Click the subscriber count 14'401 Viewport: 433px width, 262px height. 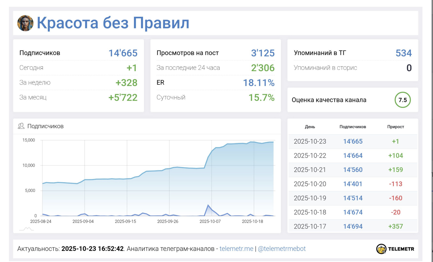(353, 184)
